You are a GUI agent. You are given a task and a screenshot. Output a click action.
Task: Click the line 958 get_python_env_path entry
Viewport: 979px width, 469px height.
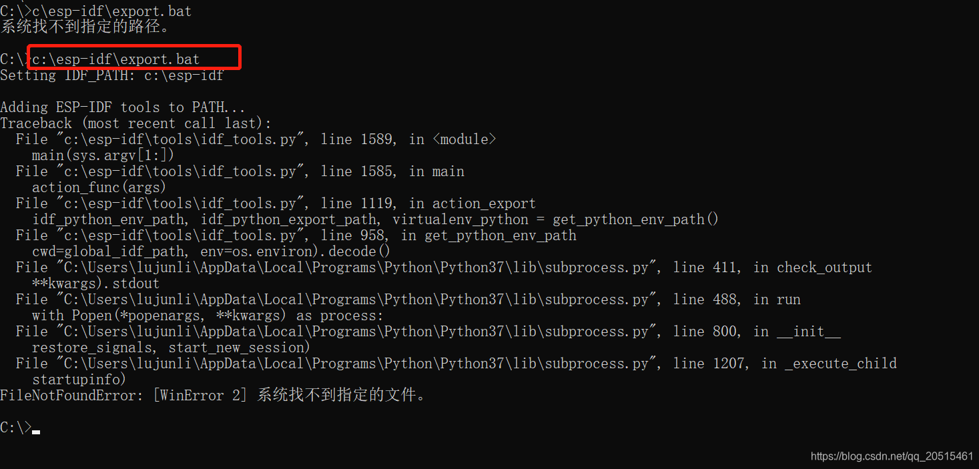(x=296, y=236)
